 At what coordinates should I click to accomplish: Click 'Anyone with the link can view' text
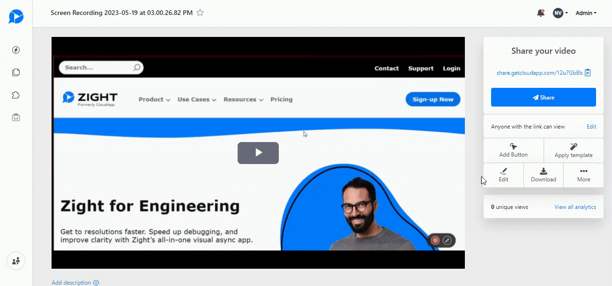pyautogui.click(x=528, y=127)
